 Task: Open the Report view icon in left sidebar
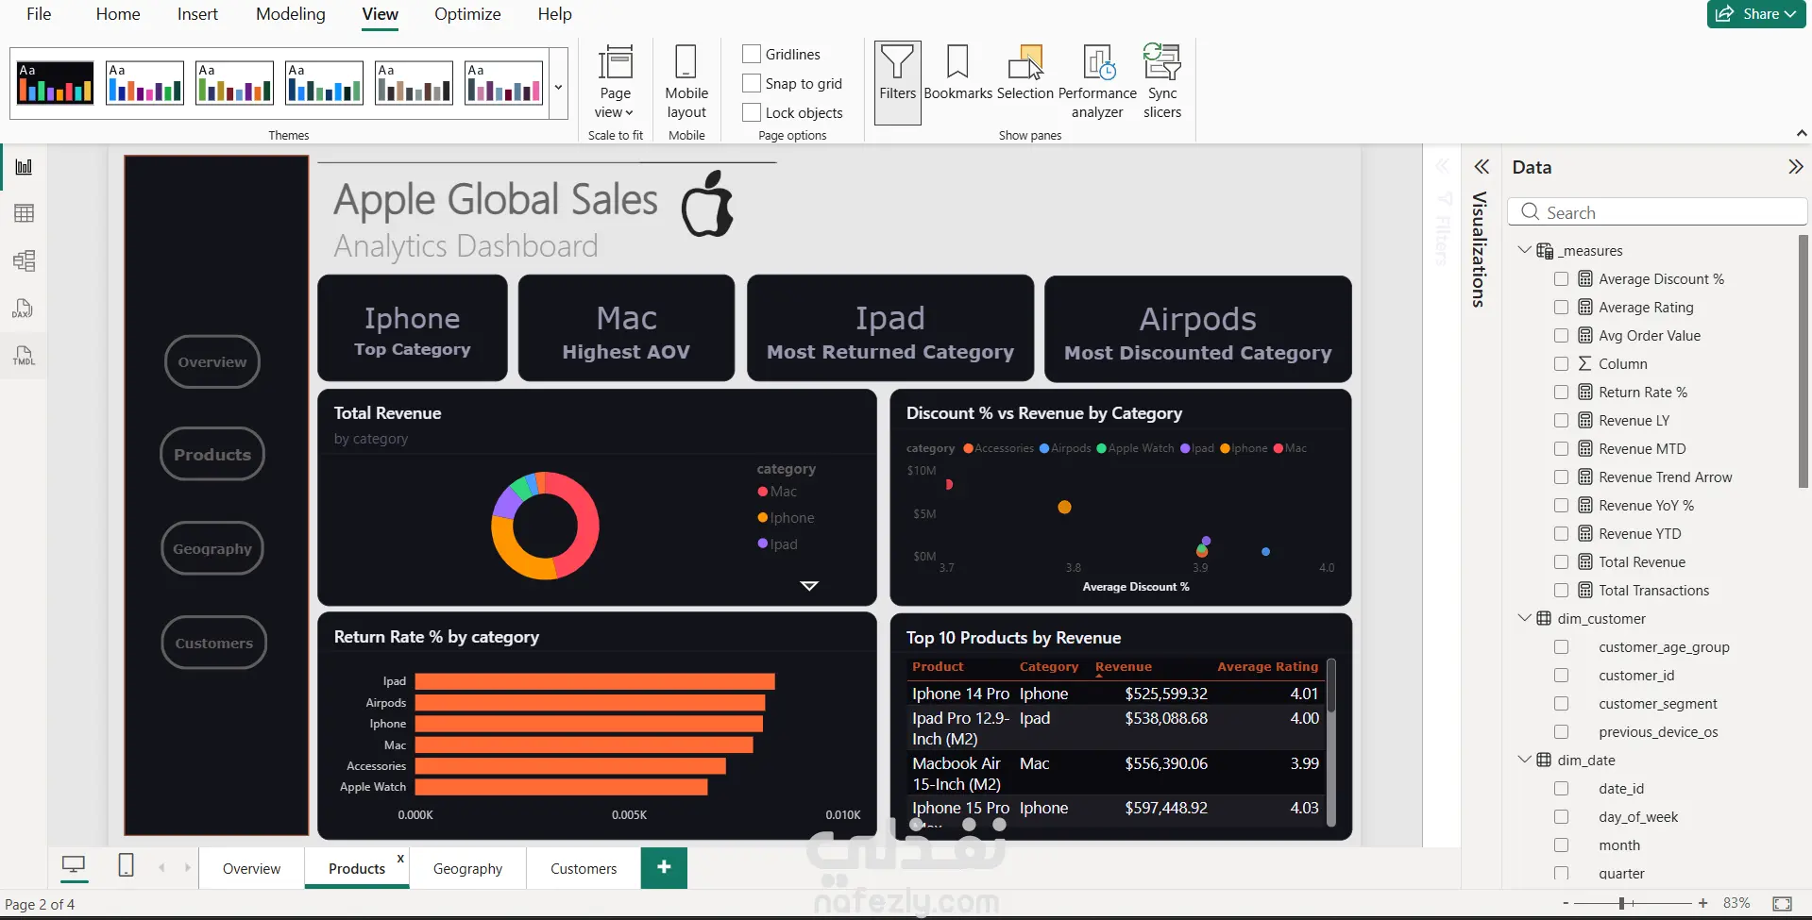[x=24, y=167]
